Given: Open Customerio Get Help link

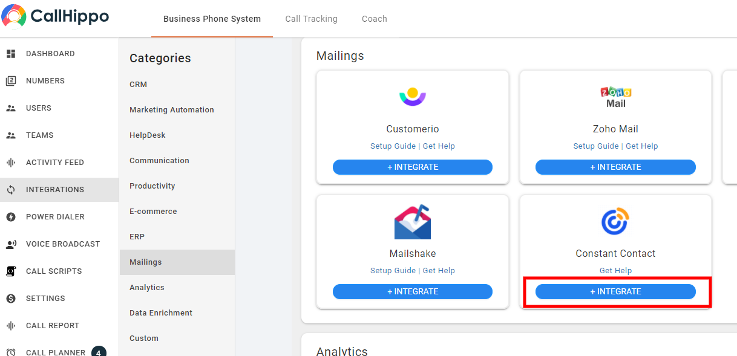Looking at the screenshot, I should point(439,146).
